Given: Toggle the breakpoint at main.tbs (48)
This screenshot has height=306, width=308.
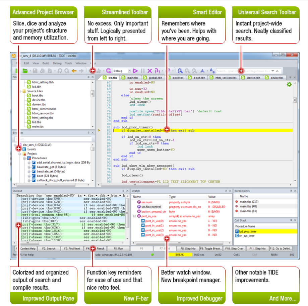Looking at the screenshot, I should 237,206.
